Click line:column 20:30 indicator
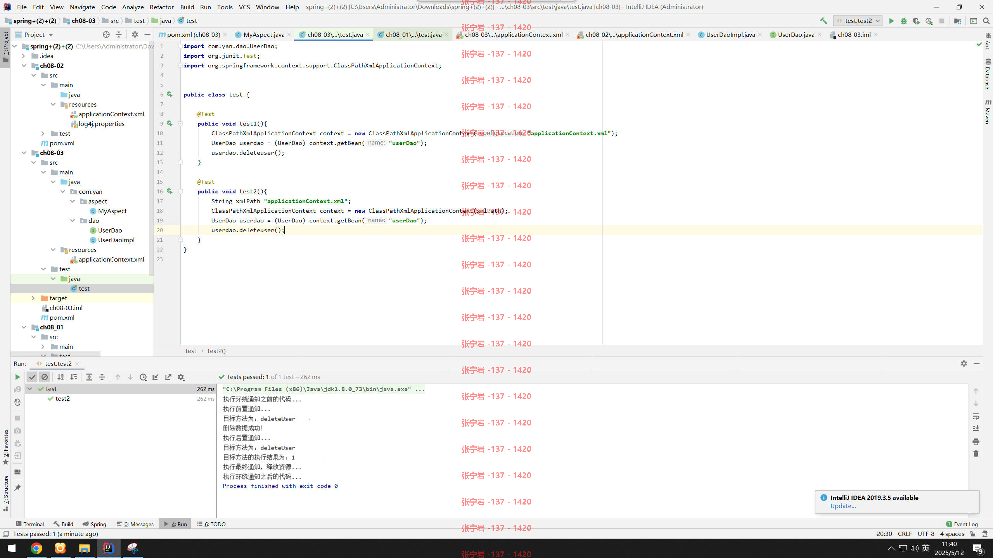Viewport: 993px width, 558px height. 884,534
